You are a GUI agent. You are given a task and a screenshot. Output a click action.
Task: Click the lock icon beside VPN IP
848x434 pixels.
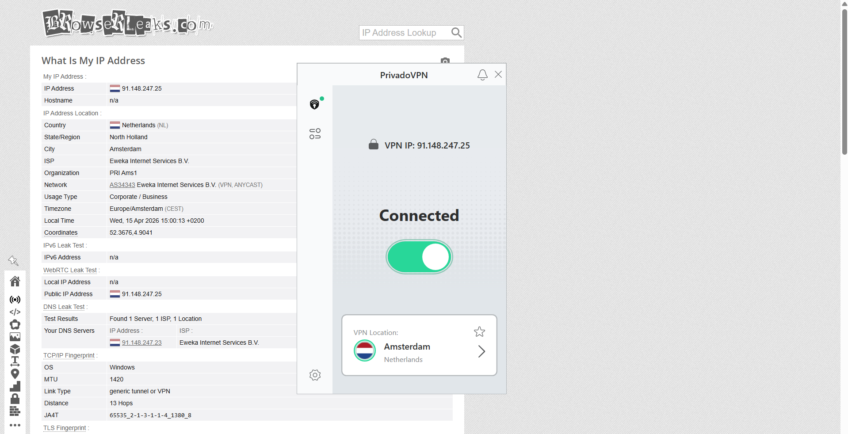(374, 145)
